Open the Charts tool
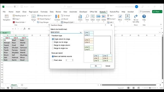 pyautogui.click(x=80, y=18)
